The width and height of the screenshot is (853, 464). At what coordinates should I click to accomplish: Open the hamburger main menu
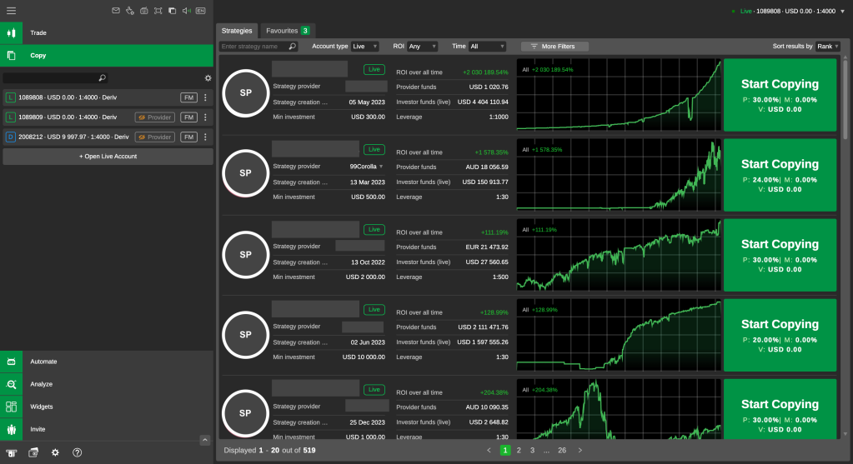11,10
